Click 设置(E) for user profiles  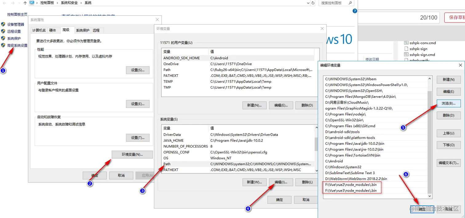pyautogui.click(x=137, y=104)
